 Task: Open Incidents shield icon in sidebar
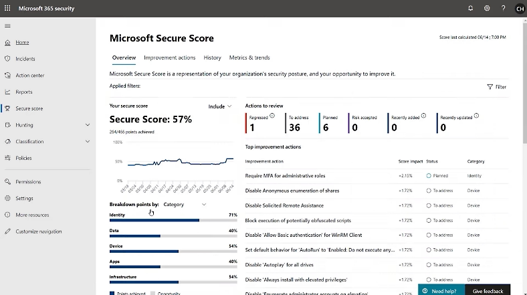pyautogui.click(x=8, y=59)
